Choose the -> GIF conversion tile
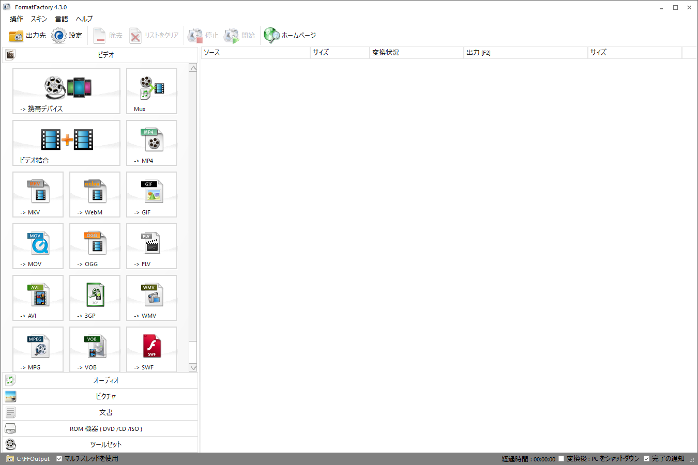Image resolution: width=698 pixels, height=465 pixels. (x=151, y=194)
